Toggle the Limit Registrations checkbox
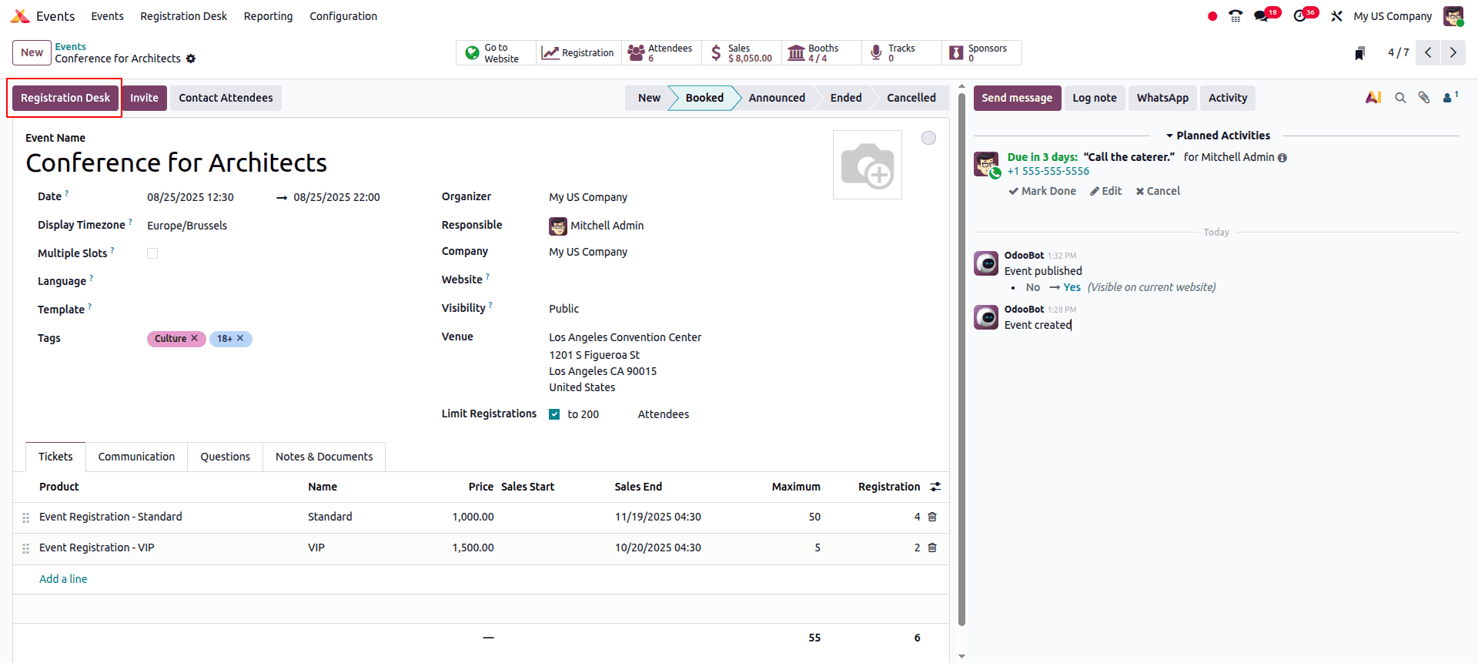This screenshot has height=663, width=1478. pyautogui.click(x=554, y=414)
